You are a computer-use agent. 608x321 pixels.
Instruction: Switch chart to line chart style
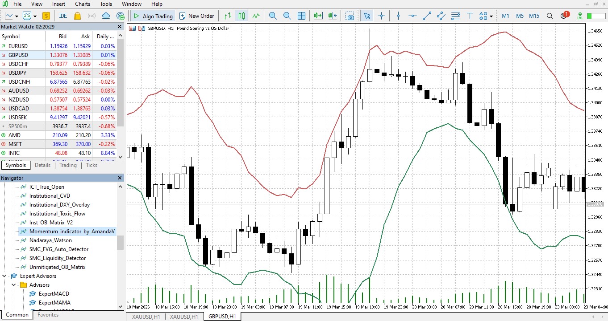pyautogui.click(x=256, y=16)
